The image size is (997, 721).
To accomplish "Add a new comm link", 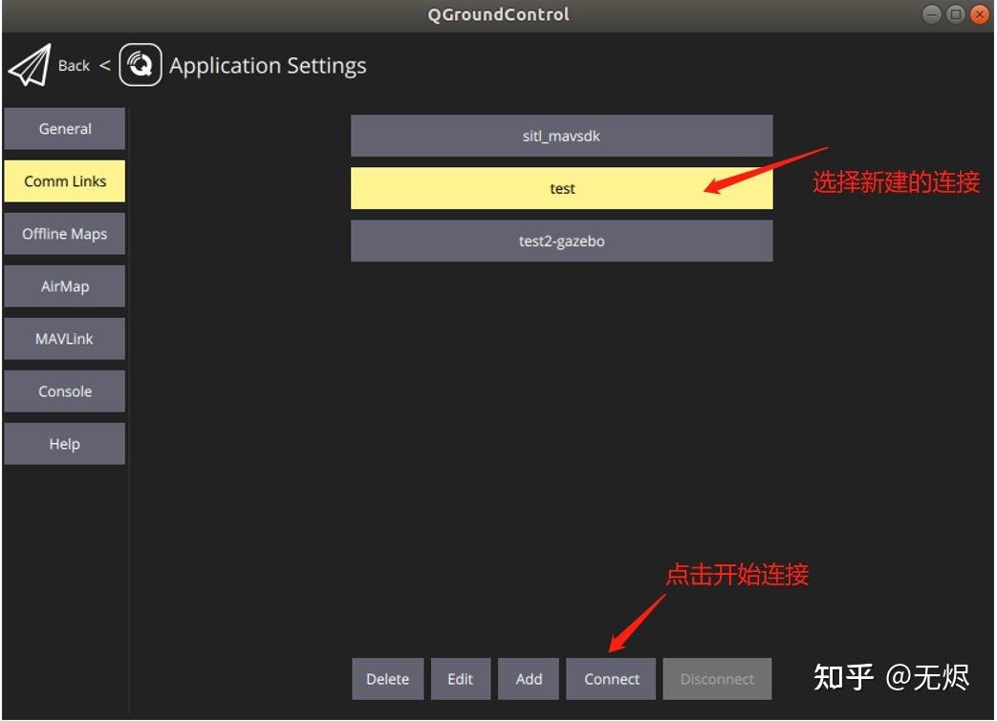I will click(x=529, y=679).
